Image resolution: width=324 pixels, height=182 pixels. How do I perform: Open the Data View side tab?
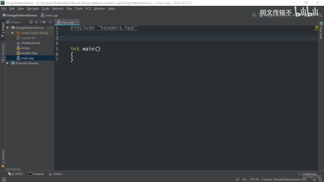pyautogui.click(x=321, y=30)
